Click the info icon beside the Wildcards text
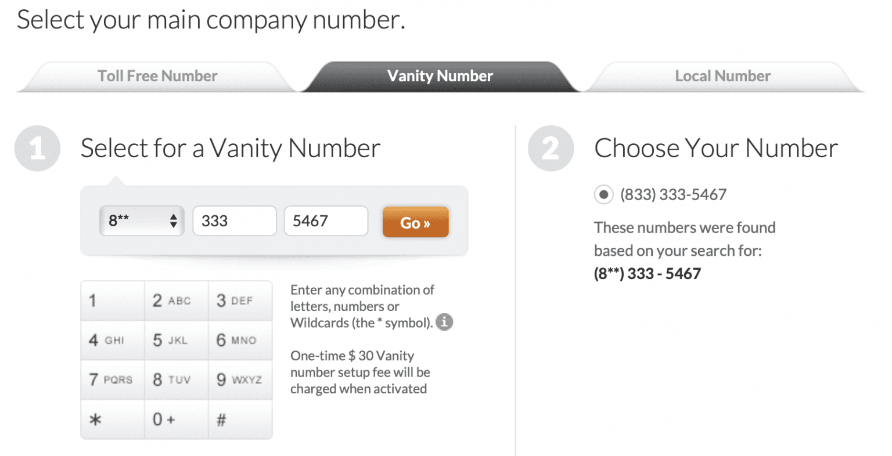The image size is (892, 456). 444,321
